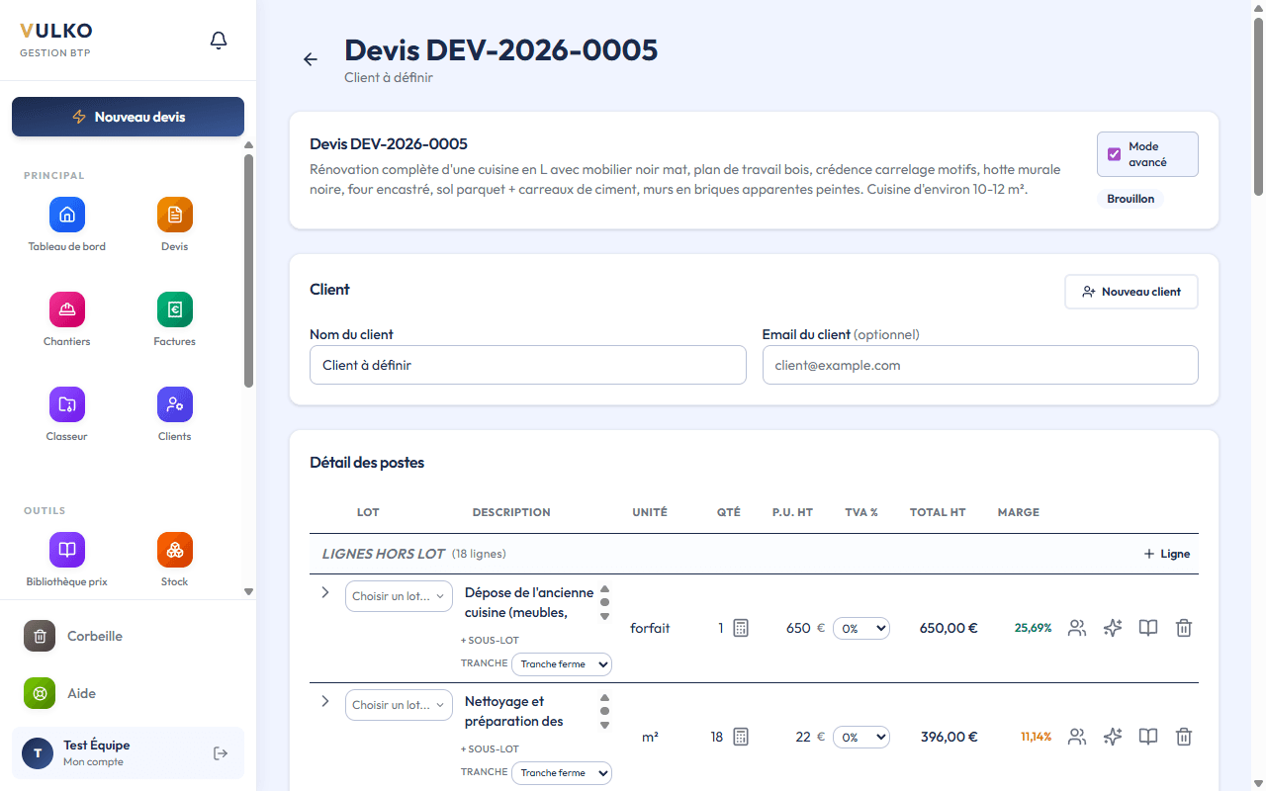1266x791 pixels.
Task: Open labor people icon for Nettoyage row
Action: [x=1077, y=737]
